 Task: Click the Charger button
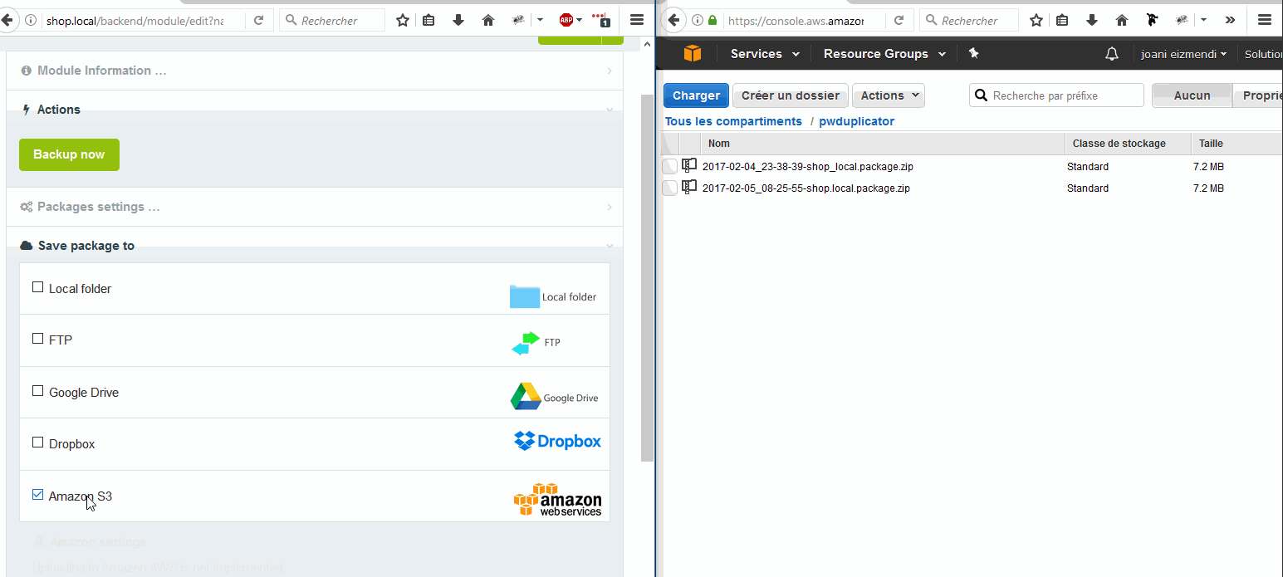pyautogui.click(x=695, y=95)
